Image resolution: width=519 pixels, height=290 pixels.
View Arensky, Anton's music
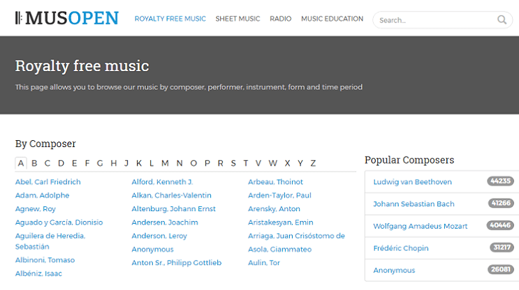(x=274, y=208)
